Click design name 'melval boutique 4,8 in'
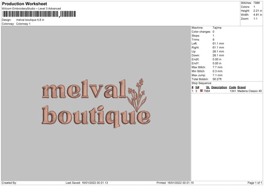 coord(30,20)
